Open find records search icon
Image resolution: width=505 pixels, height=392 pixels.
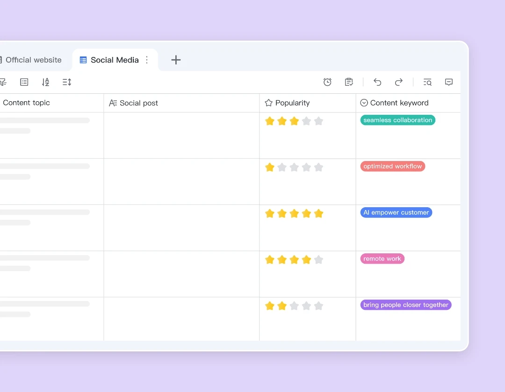point(427,82)
